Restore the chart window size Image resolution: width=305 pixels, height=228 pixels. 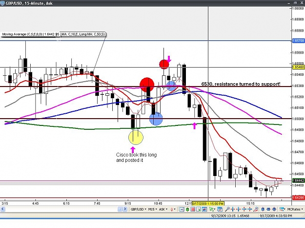point(295,3)
